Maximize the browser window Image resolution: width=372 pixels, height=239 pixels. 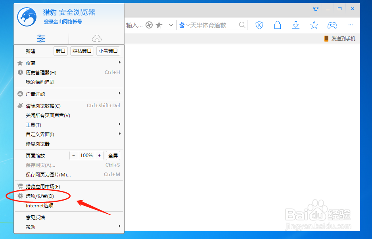click(x=340, y=9)
